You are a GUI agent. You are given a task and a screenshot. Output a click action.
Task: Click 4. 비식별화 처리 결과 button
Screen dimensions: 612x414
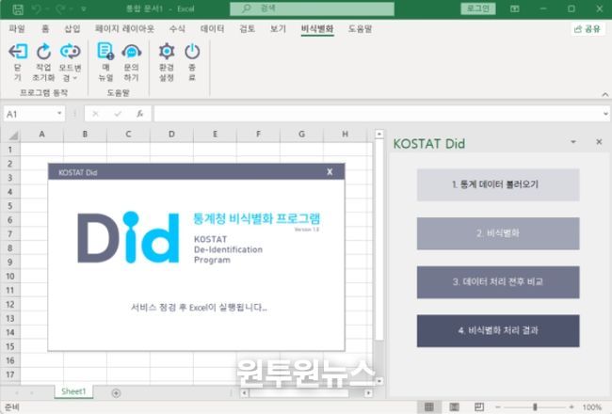point(498,331)
